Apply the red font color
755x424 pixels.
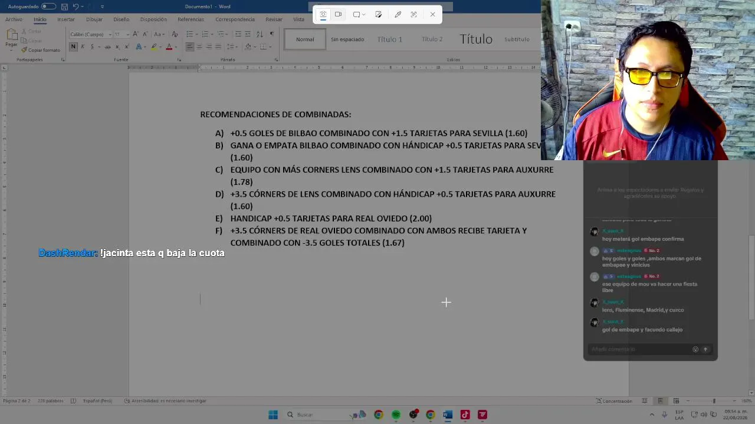(x=169, y=47)
